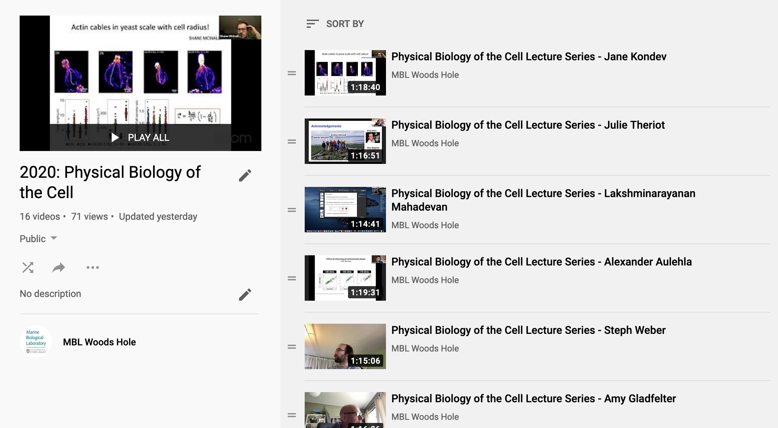Click MBL Woods Hole under Steph Weber video

click(x=425, y=348)
